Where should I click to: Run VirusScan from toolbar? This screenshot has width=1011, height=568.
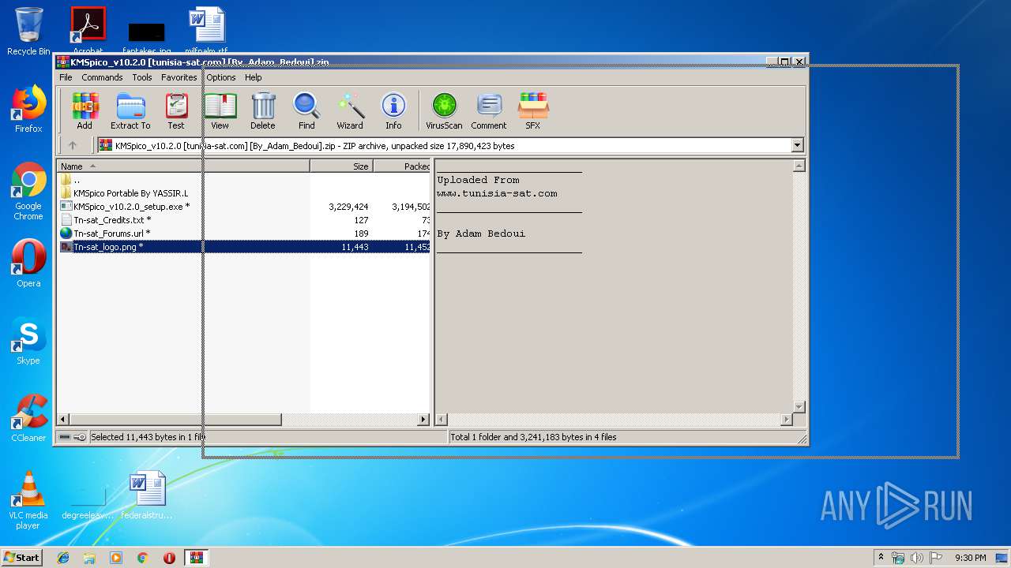click(444, 110)
